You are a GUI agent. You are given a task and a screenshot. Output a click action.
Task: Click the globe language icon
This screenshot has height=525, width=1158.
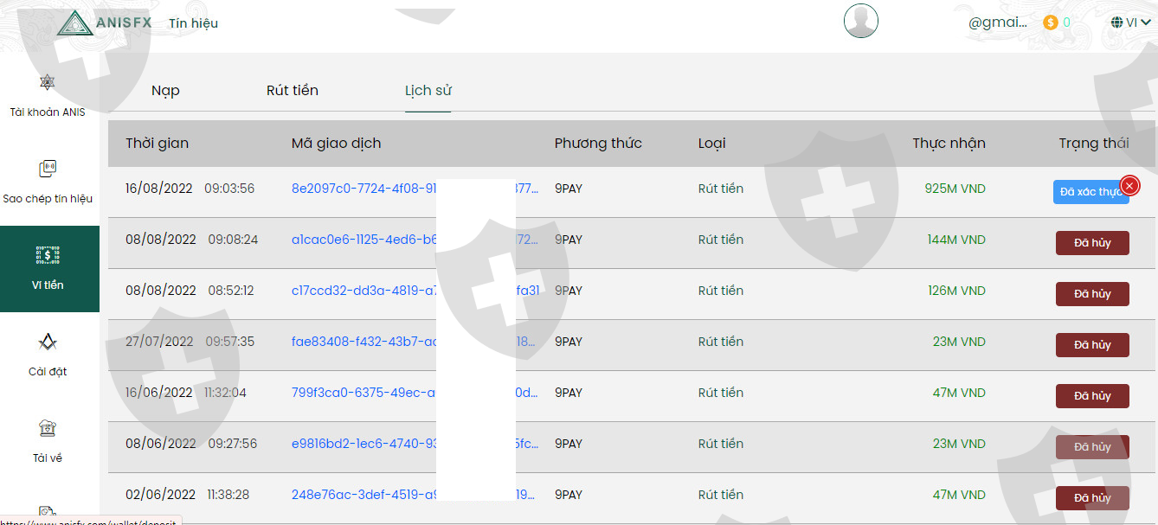click(x=1117, y=22)
